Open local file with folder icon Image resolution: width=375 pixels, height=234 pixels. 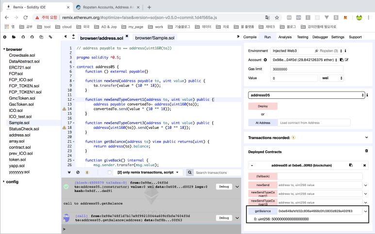coord(14,37)
